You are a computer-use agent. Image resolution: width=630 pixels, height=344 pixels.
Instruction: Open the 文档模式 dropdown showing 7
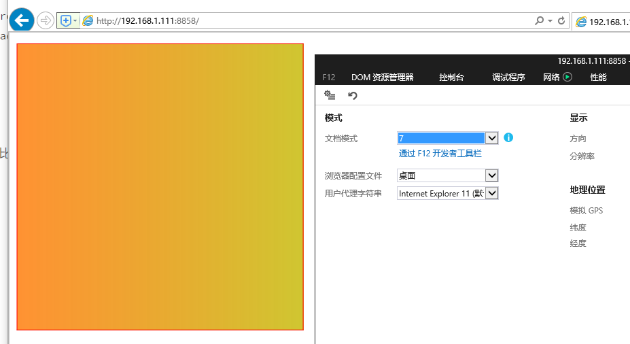(448, 138)
